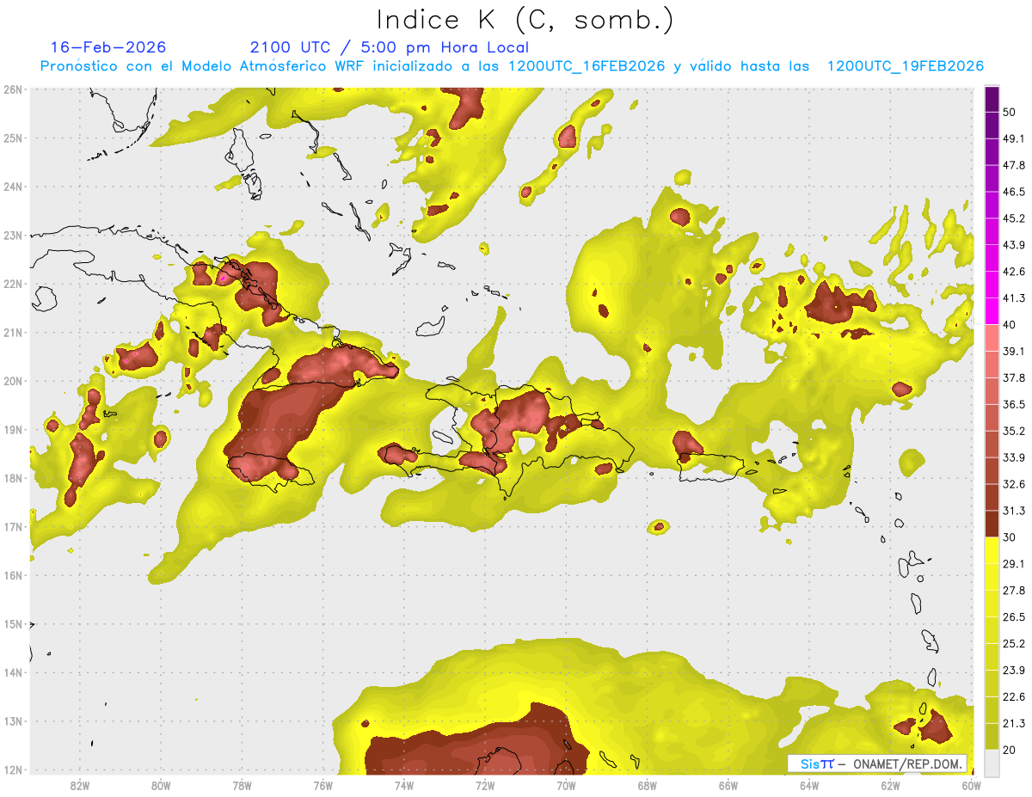Screen dimensions: 1032x797
Task: Select the '68W' longitude label
Action: (648, 785)
